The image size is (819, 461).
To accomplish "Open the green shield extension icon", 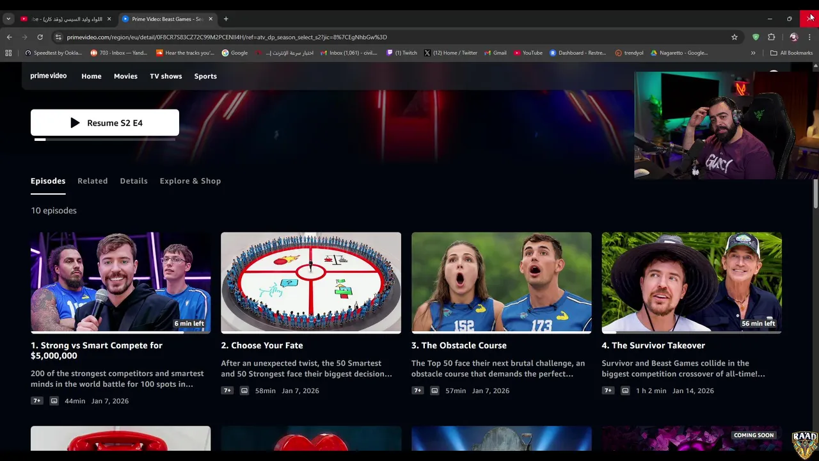I will tap(756, 37).
